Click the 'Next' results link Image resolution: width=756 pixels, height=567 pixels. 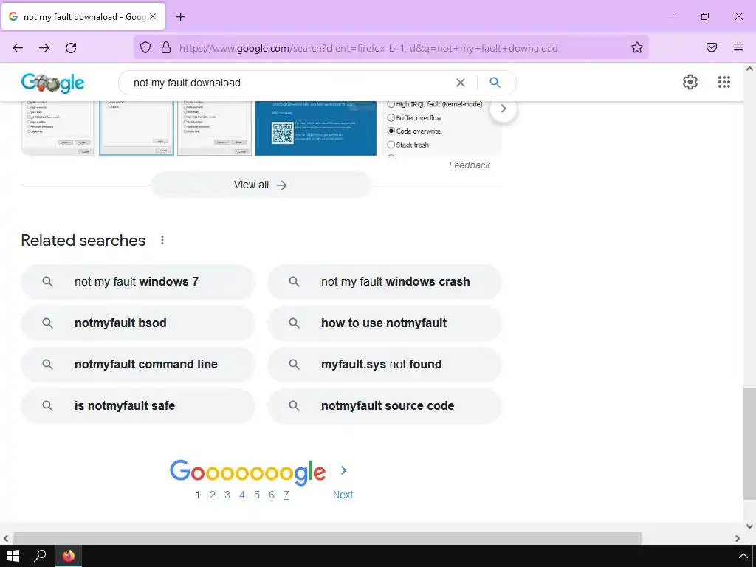[343, 495]
